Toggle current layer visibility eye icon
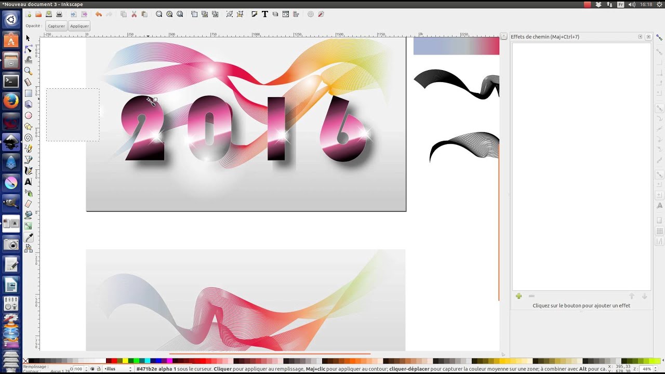The image size is (665, 374). (x=92, y=369)
